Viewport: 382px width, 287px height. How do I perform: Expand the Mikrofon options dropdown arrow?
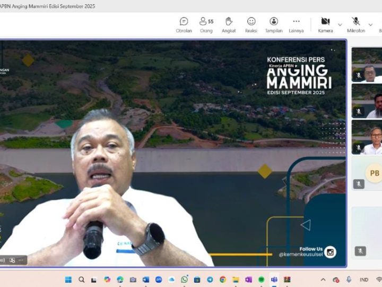tap(370, 24)
